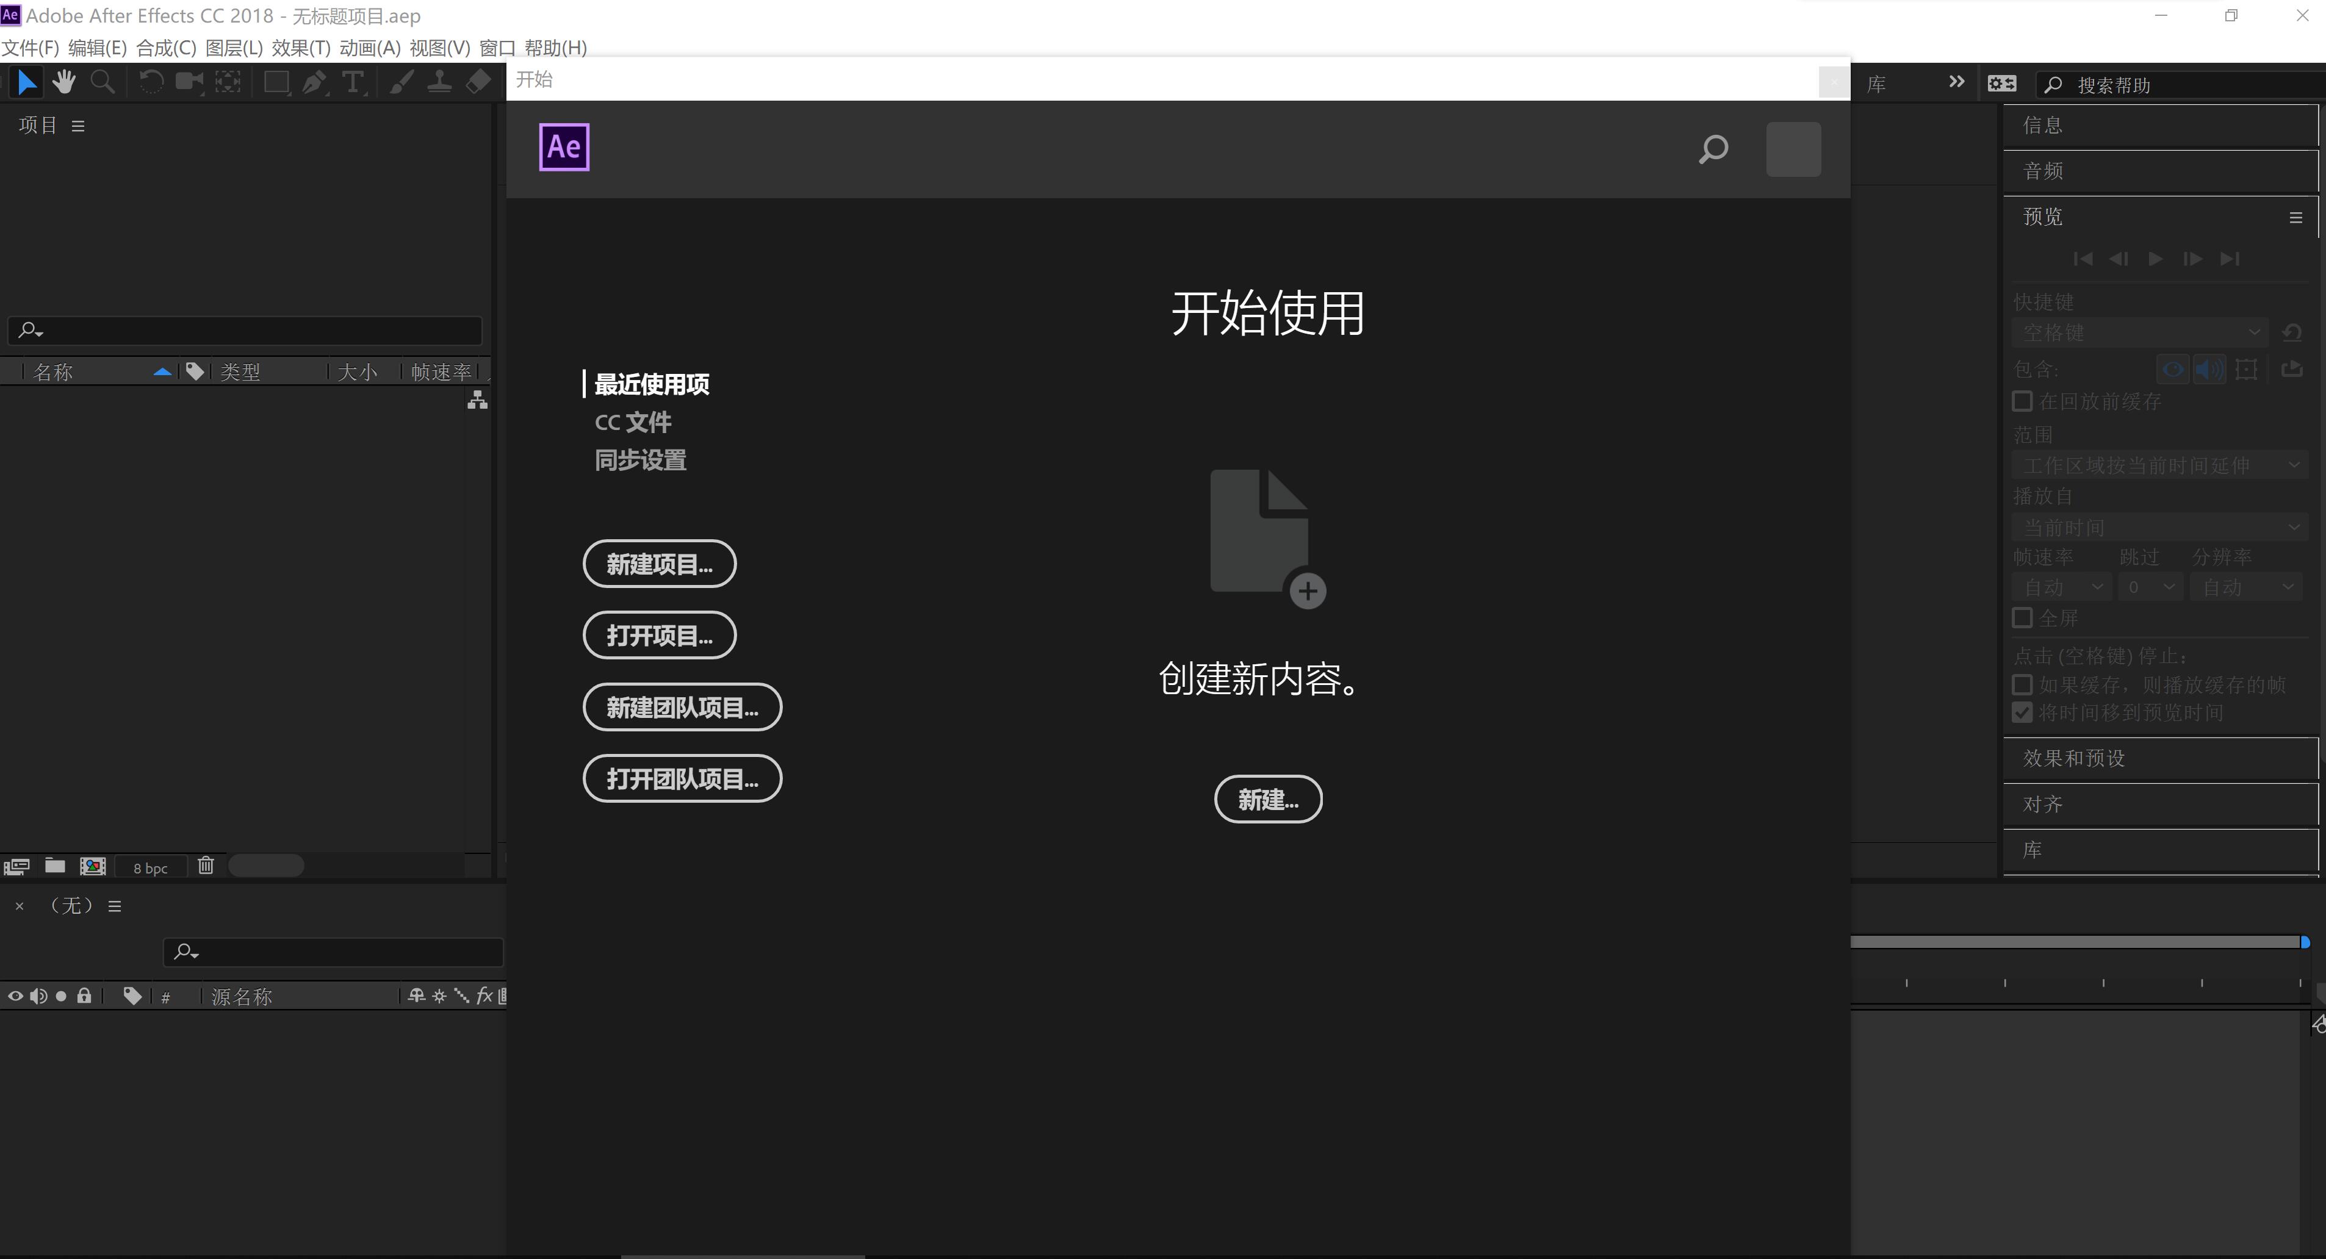Viewport: 2326px width, 1259px height.
Task: Enable the 全屏 checkbox
Action: pos(2023,617)
